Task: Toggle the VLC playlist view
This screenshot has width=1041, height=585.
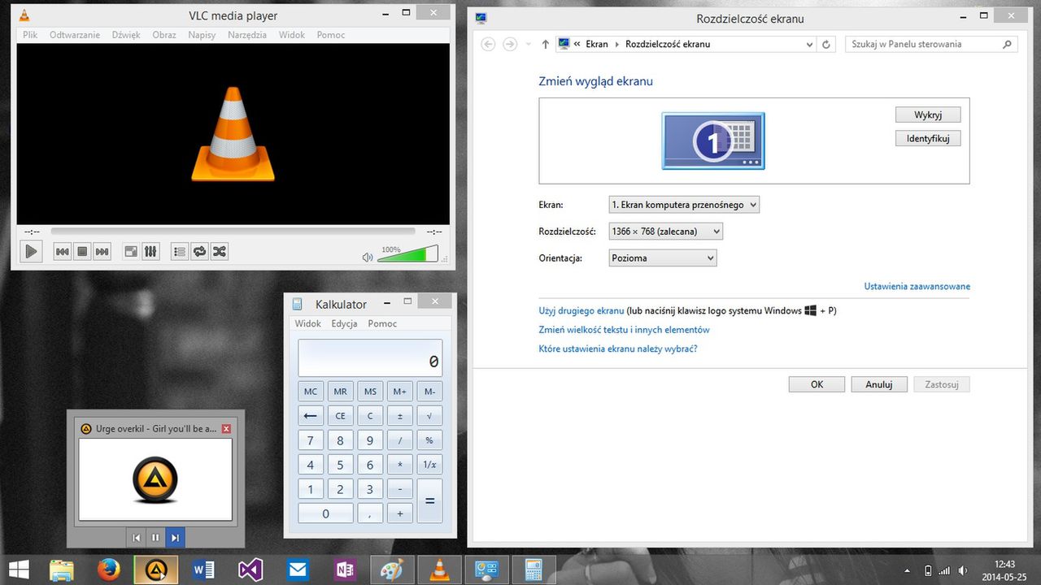Action: click(180, 252)
